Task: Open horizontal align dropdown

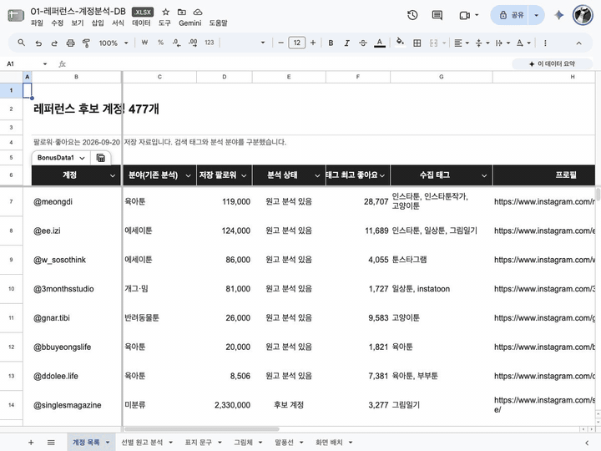Action: [462, 43]
